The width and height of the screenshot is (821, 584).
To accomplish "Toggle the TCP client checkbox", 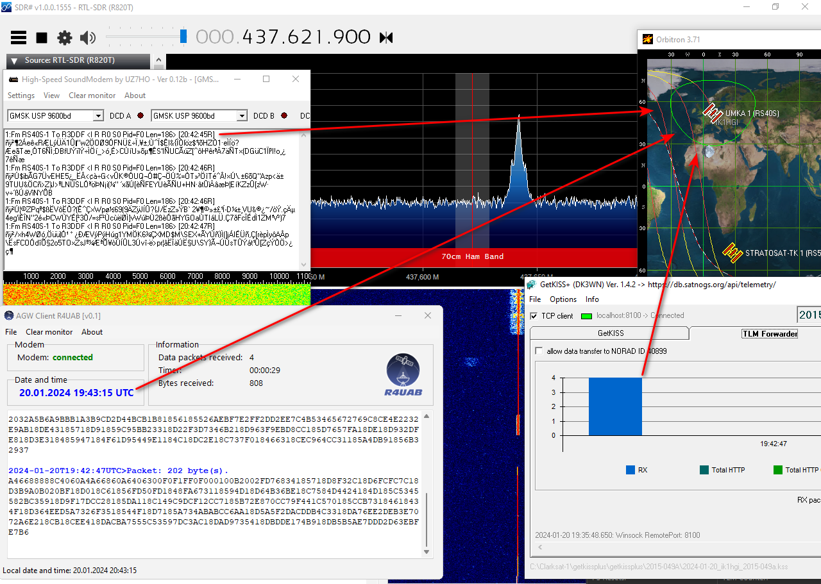I will pyautogui.click(x=534, y=316).
